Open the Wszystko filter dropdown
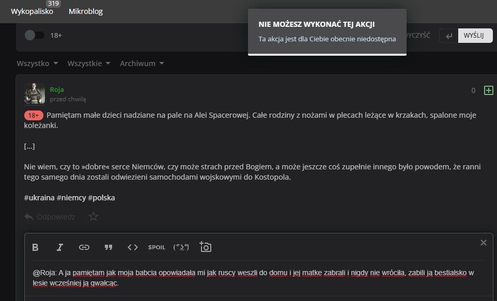This screenshot has height=301, width=497. tap(37, 64)
